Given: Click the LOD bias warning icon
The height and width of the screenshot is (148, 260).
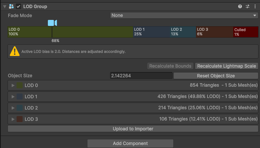Looking at the screenshot, I should (x=15, y=51).
